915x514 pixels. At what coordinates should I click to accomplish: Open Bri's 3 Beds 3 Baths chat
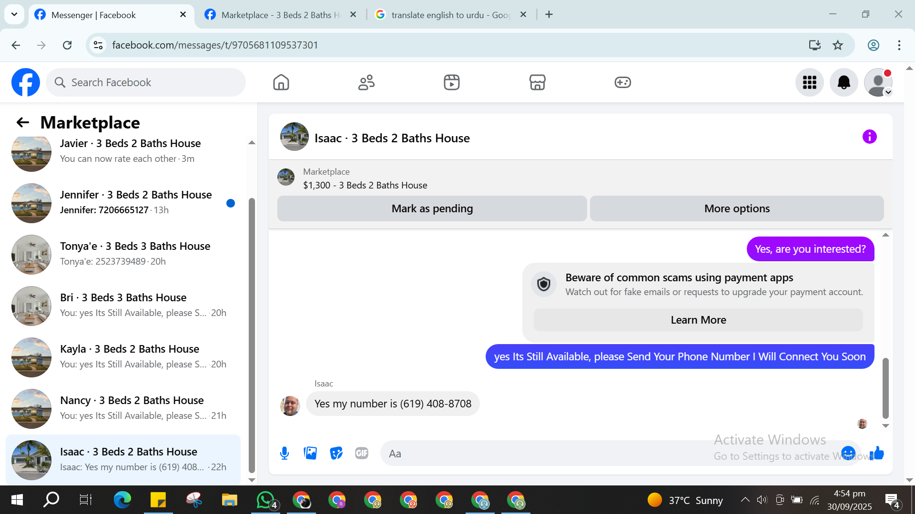(124, 306)
